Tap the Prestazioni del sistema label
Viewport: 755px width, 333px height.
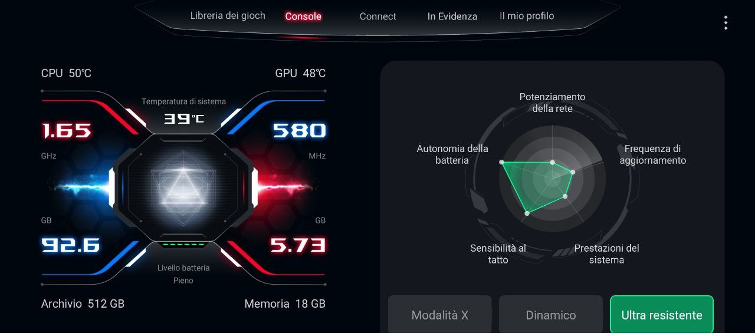[x=607, y=254]
